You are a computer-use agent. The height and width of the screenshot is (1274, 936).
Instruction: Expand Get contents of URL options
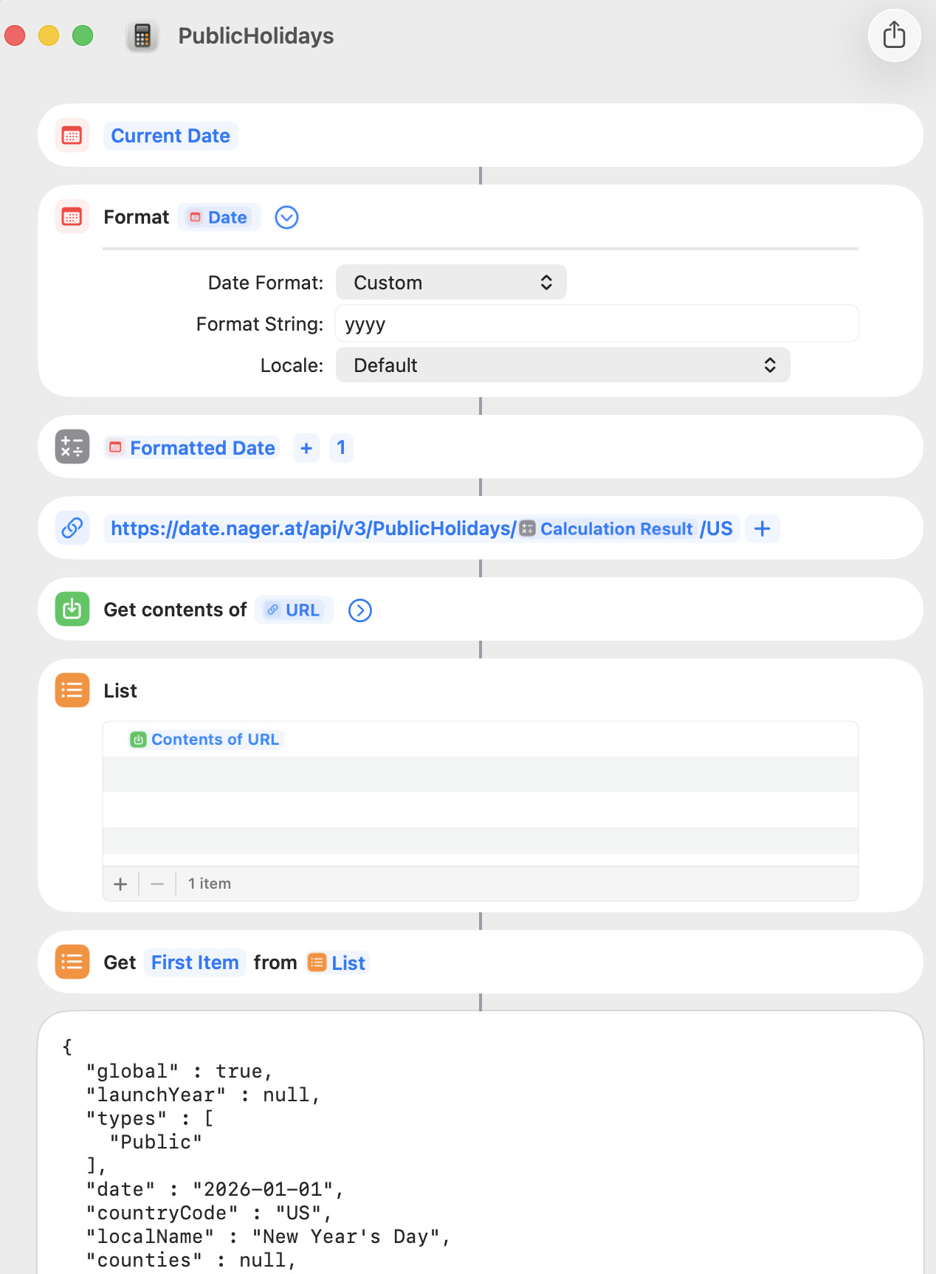(359, 610)
